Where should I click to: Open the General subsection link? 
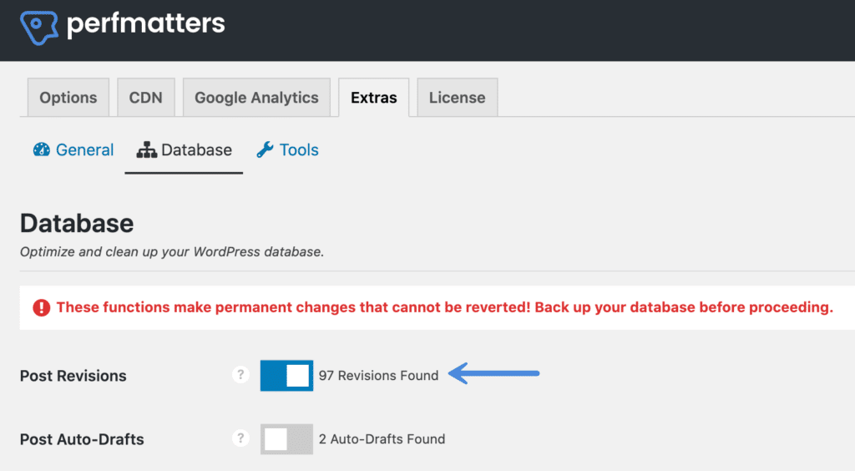[x=84, y=150]
